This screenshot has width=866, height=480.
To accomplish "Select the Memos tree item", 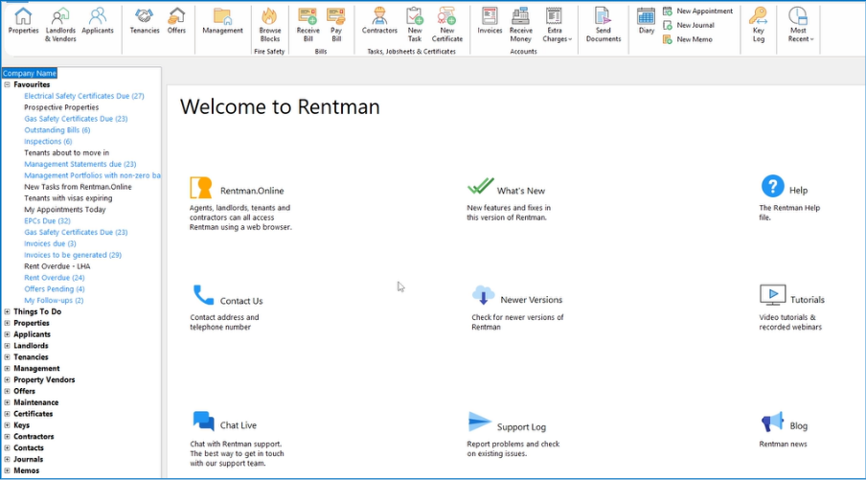I will [26, 470].
